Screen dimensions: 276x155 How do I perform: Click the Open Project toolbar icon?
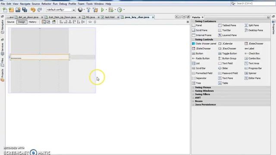point(18,10)
